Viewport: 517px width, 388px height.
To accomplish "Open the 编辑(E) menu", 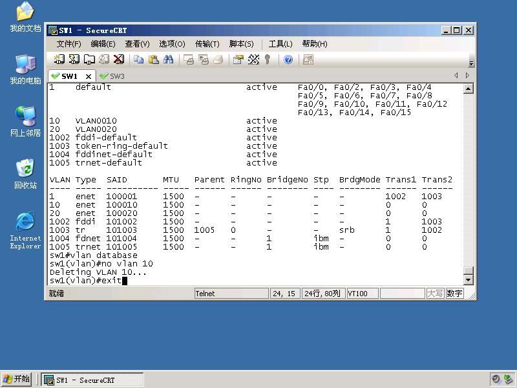I will click(103, 44).
